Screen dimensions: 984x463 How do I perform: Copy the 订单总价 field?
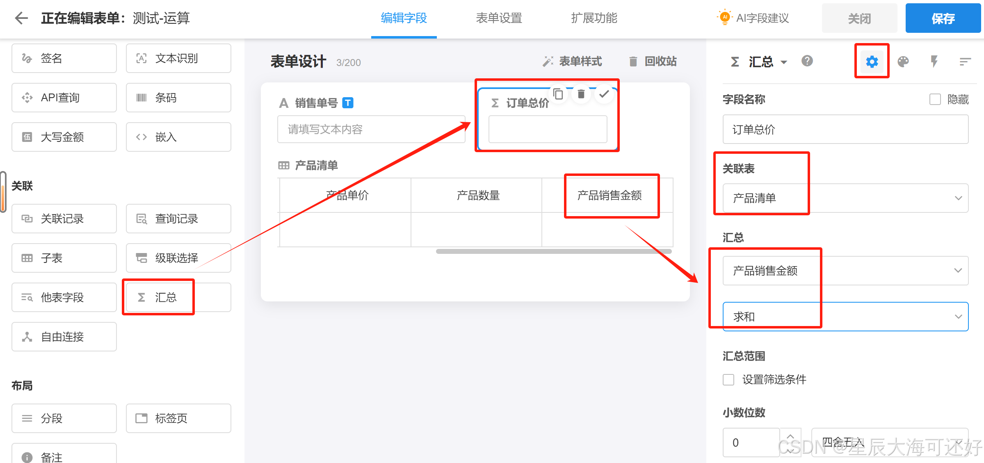(558, 94)
